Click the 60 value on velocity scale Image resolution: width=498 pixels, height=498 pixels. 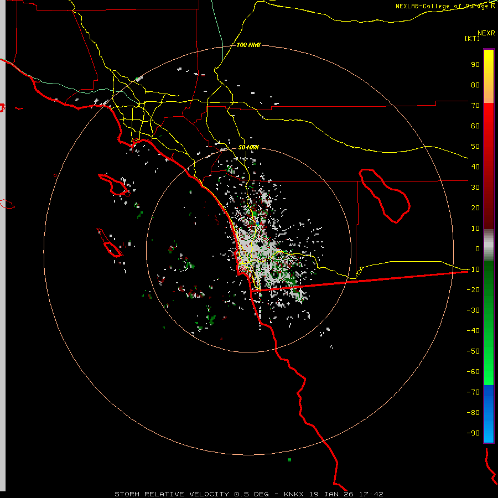475,126
